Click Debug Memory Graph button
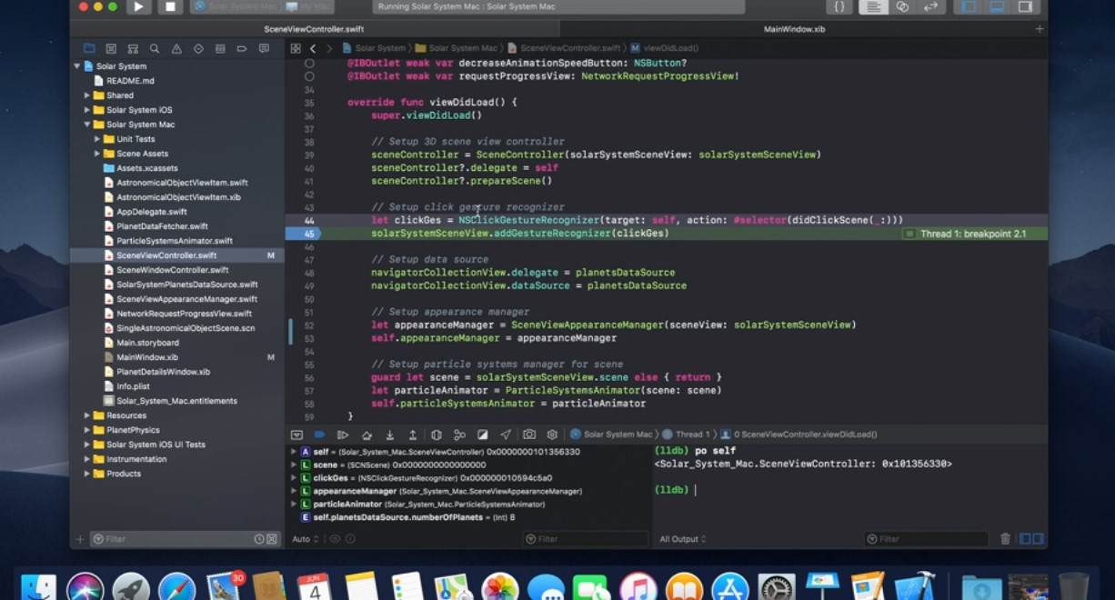 click(459, 435)
